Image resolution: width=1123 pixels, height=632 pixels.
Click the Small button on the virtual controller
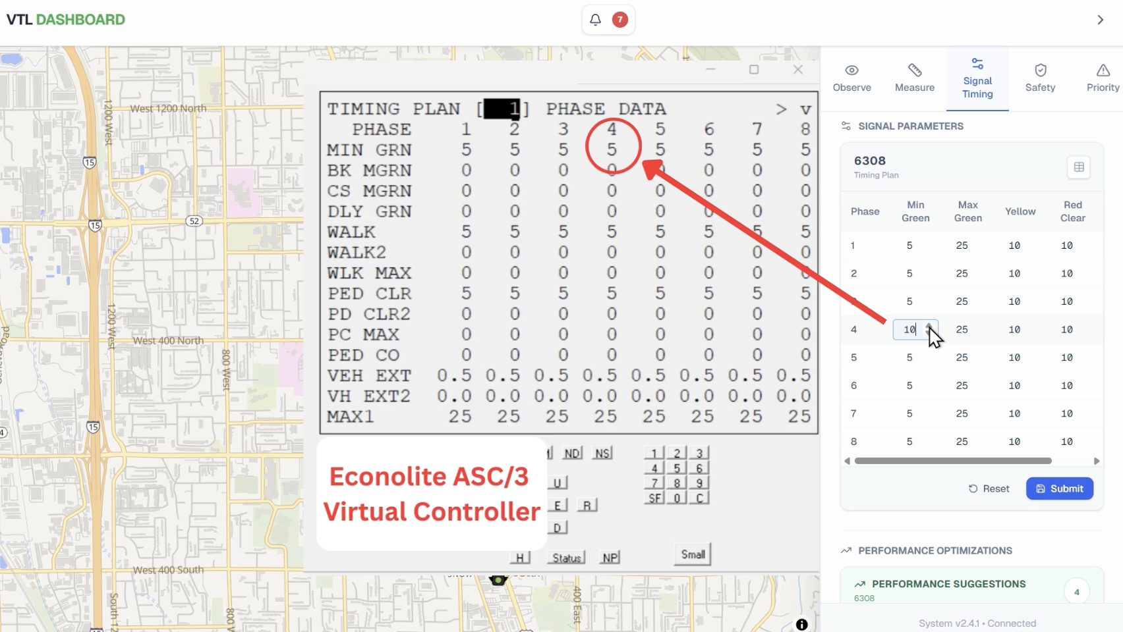[x=693, y=554]
